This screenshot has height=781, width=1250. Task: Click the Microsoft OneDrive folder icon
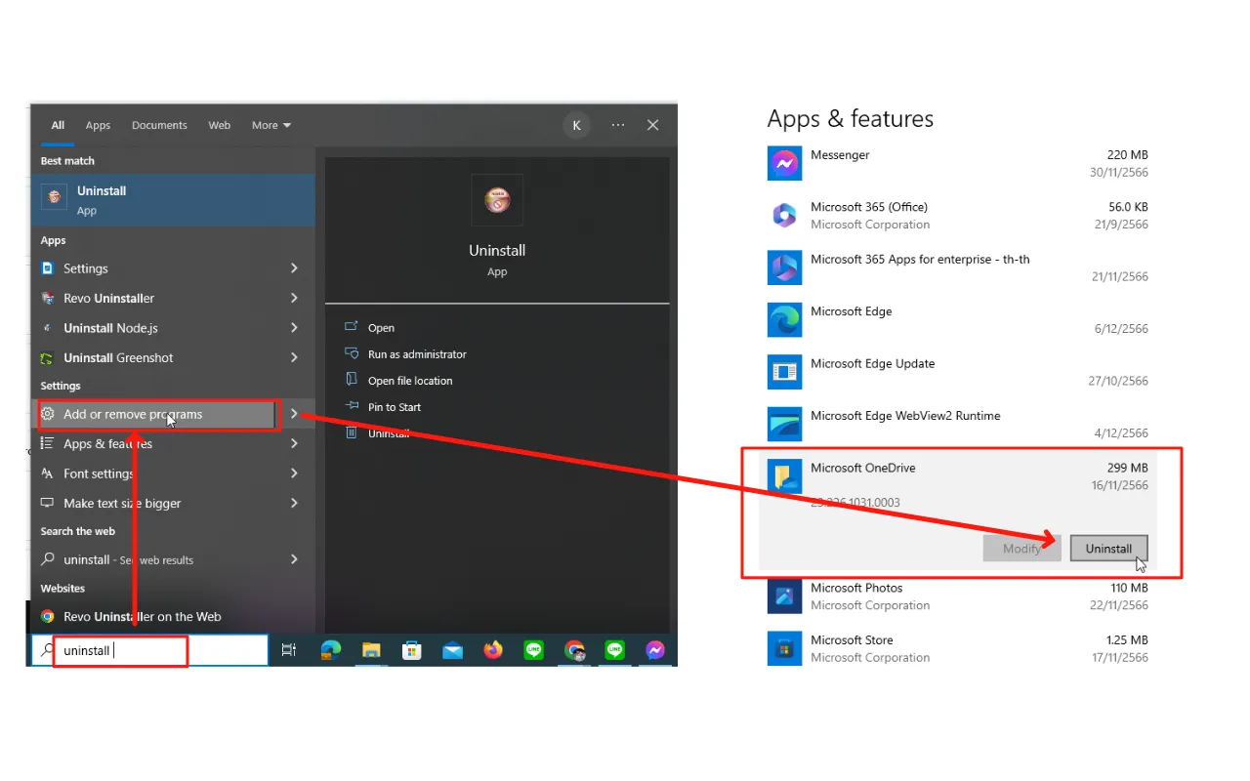pyautogui.click(x=784, y=475)
